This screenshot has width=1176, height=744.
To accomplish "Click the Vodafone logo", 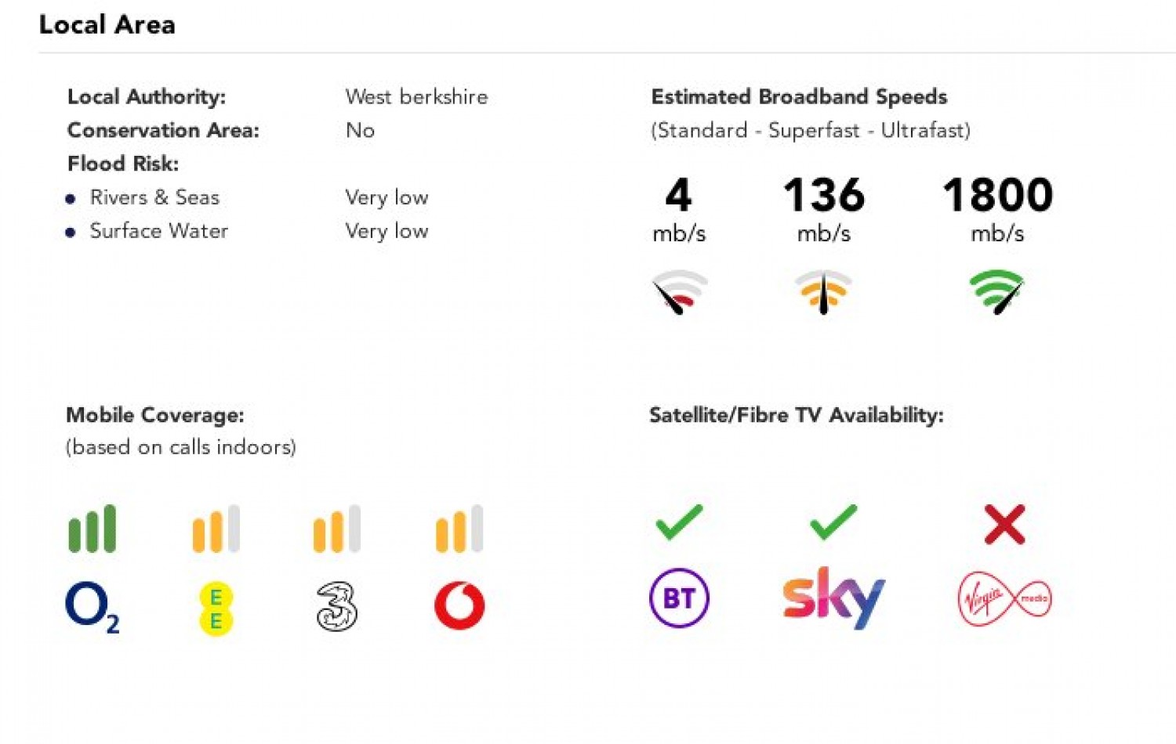I will click(459, 605).
